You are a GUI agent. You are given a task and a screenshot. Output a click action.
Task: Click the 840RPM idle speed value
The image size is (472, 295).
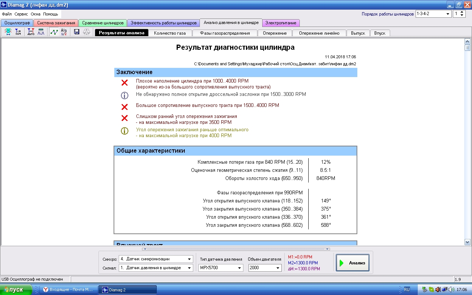point(326,178)
